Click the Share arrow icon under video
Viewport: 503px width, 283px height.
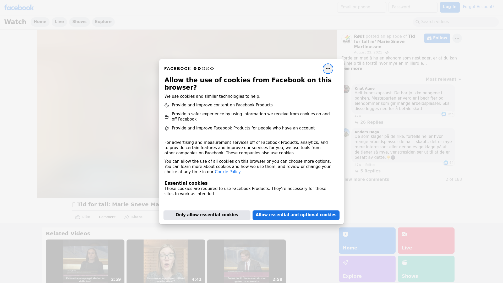(x=127, y=217)
